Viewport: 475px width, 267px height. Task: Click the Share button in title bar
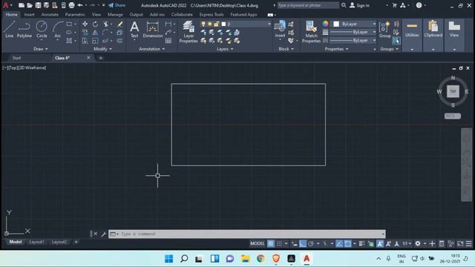coord(117,5)
